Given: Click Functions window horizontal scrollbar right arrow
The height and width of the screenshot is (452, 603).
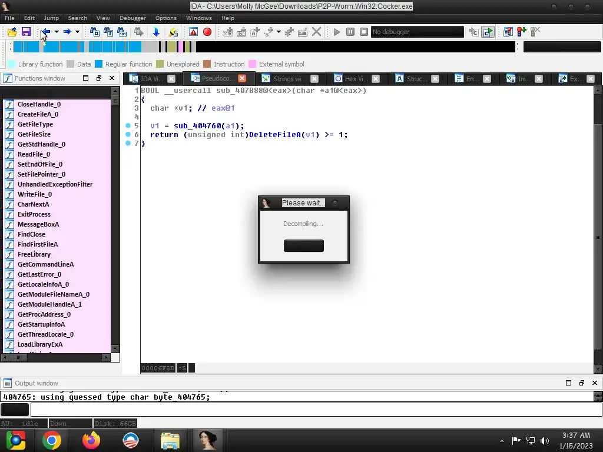Looking at the screenshot, I should tap(106, 357).
